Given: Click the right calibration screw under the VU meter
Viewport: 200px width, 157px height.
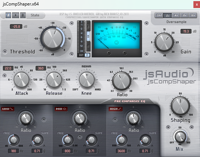Looking at the screenshot, I should click(x=125, y=53).
